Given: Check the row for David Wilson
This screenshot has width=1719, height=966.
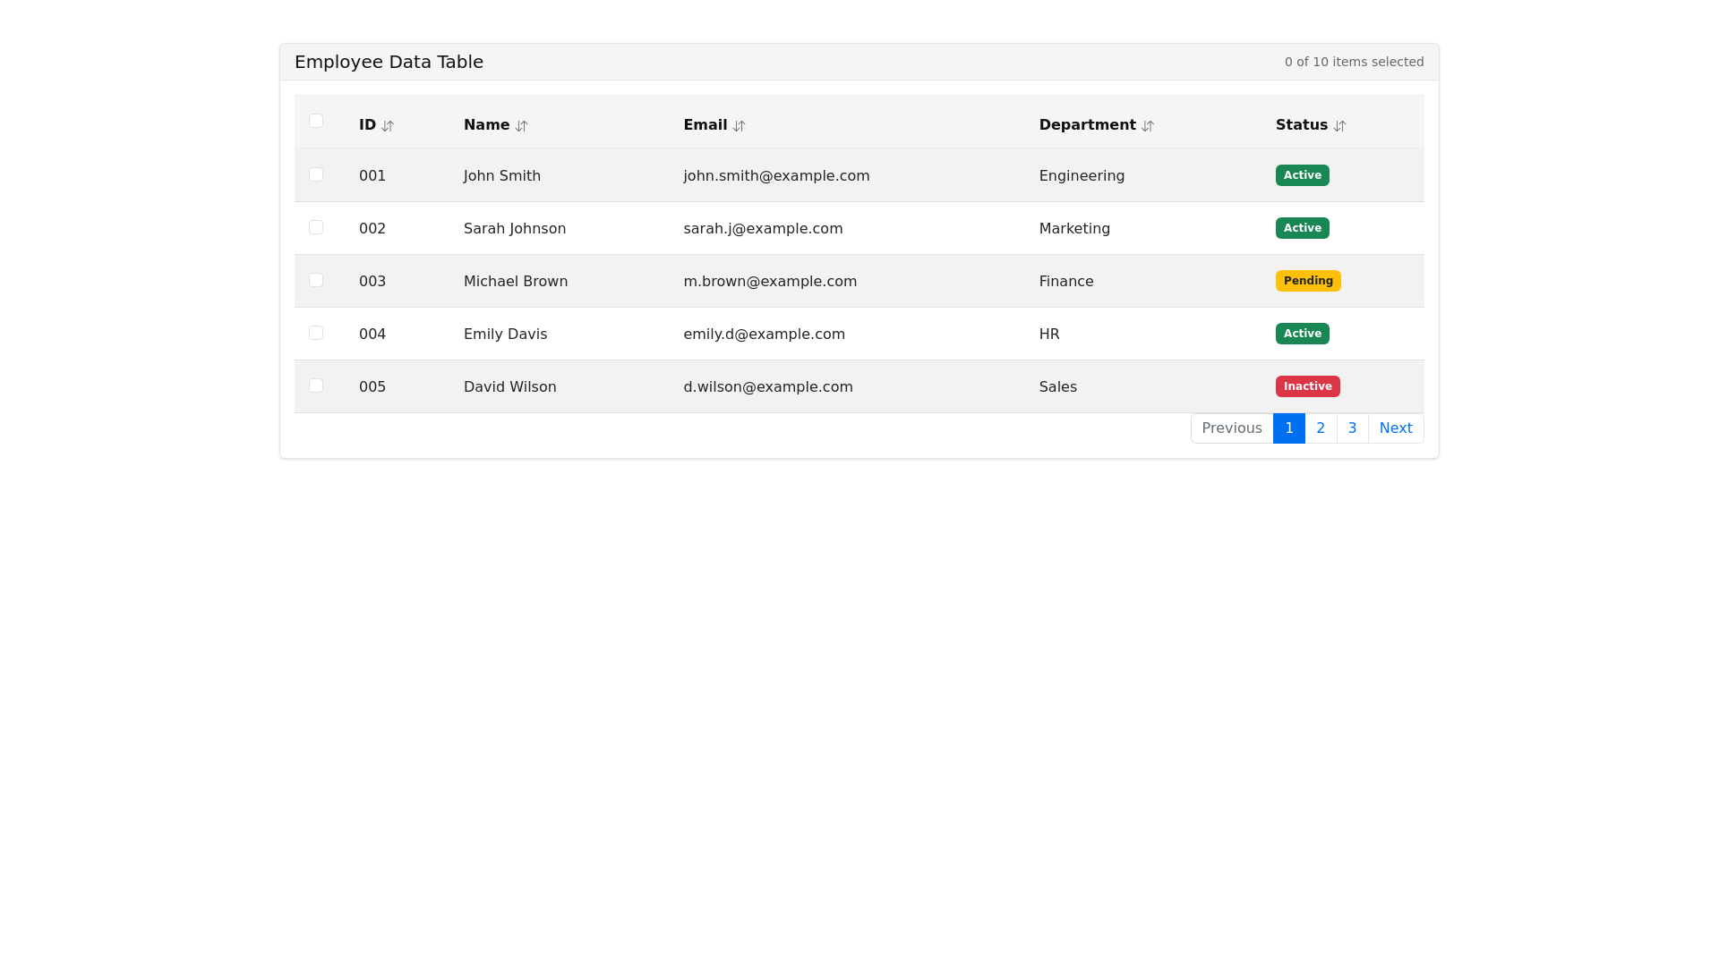Looking at the screenshot, I should pos(316,385).
